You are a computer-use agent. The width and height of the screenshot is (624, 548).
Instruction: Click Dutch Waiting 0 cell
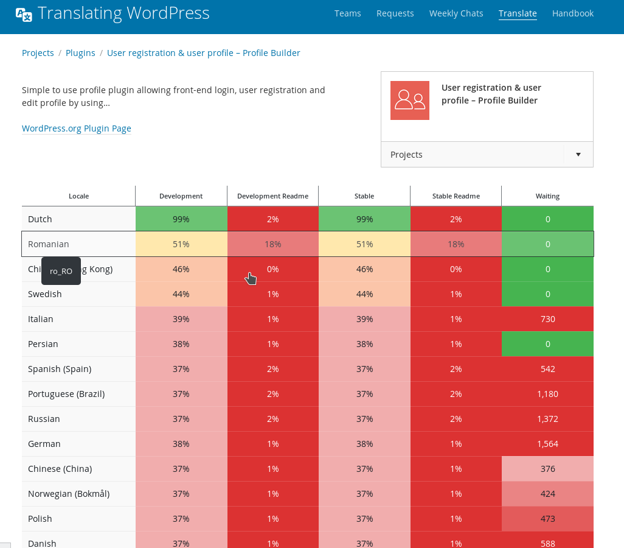tap(547, 219)
